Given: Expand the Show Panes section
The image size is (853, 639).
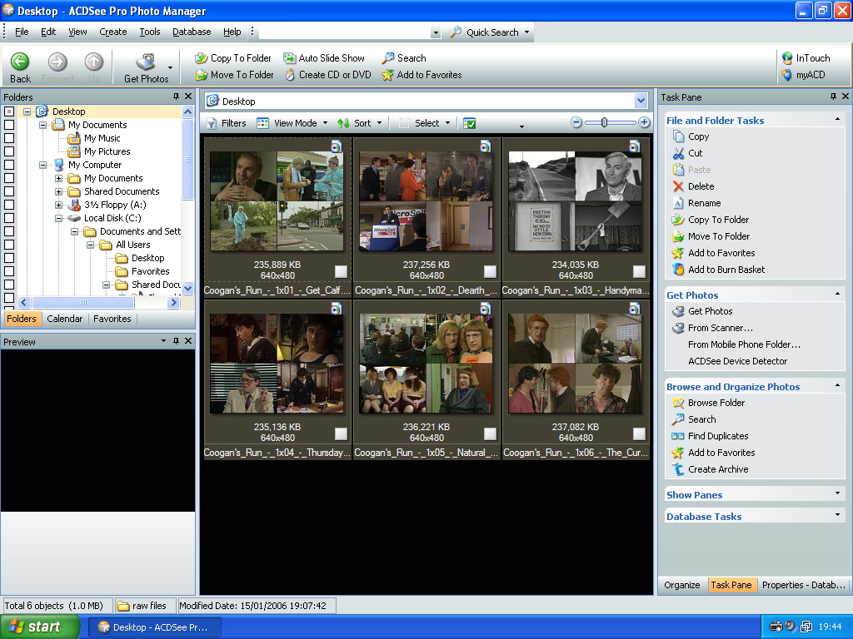Looking at the screenshot, I should [838, 494].
